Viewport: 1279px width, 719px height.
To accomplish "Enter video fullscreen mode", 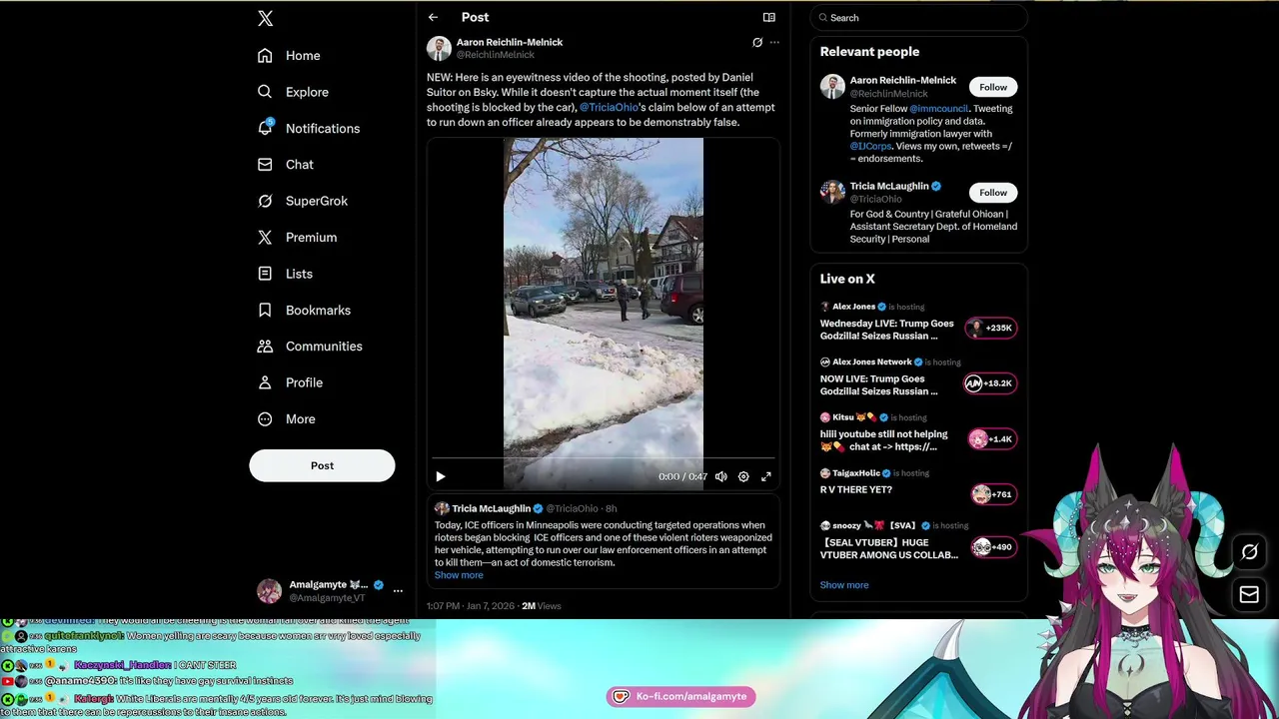I will tap(766, 477).
